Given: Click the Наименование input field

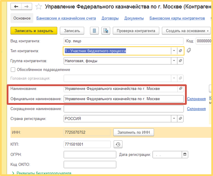Looking at the screenshot, I should click(x=121, y=89).
